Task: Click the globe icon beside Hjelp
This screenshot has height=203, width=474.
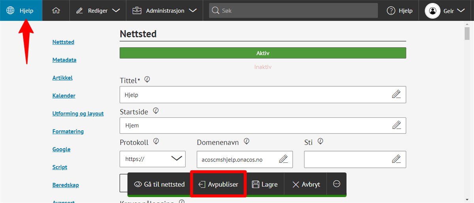Action: (11, 11)
